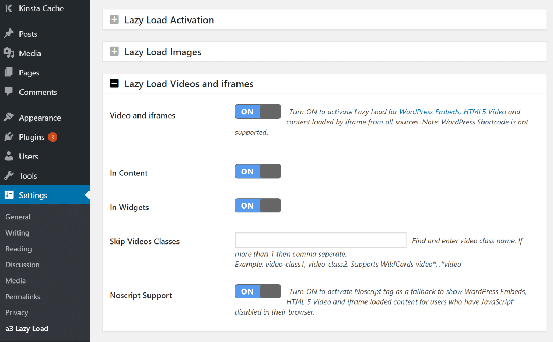Open Appearance using the paintbrush icon

tap(10, 117)
